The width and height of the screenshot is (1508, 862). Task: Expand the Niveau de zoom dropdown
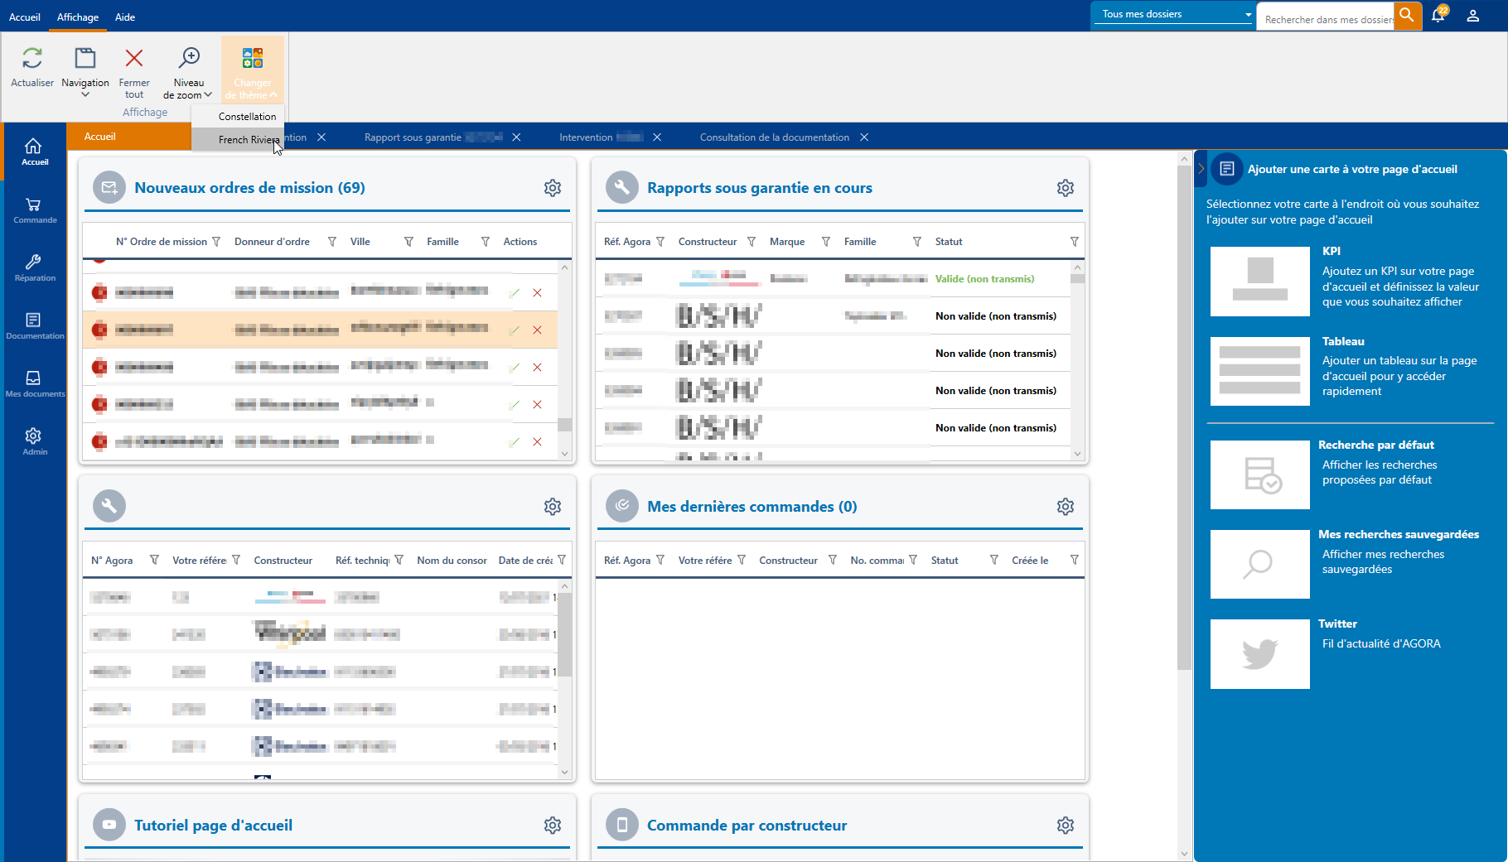click(188, 89)
